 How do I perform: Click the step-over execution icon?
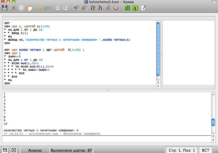(x=92, y=8)
